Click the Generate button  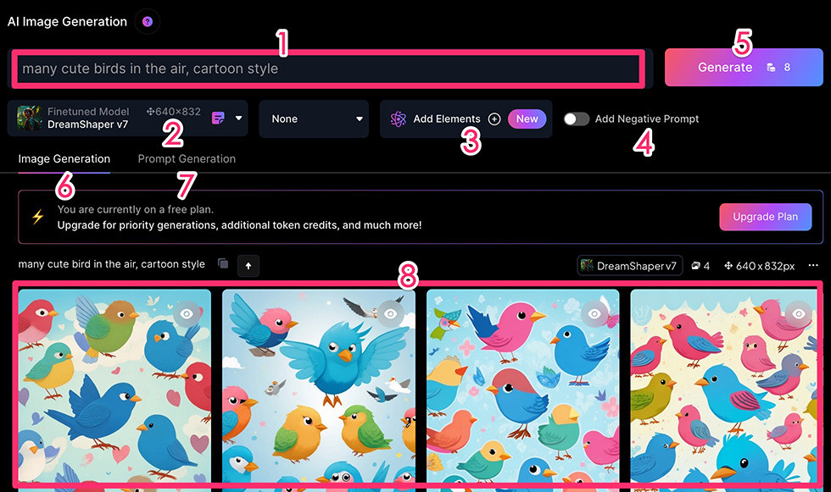click(744, 67)
